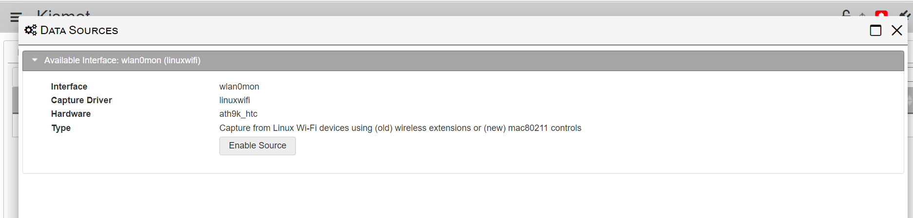Click the plug icon in top-right corner

click(x=905, y=13)
